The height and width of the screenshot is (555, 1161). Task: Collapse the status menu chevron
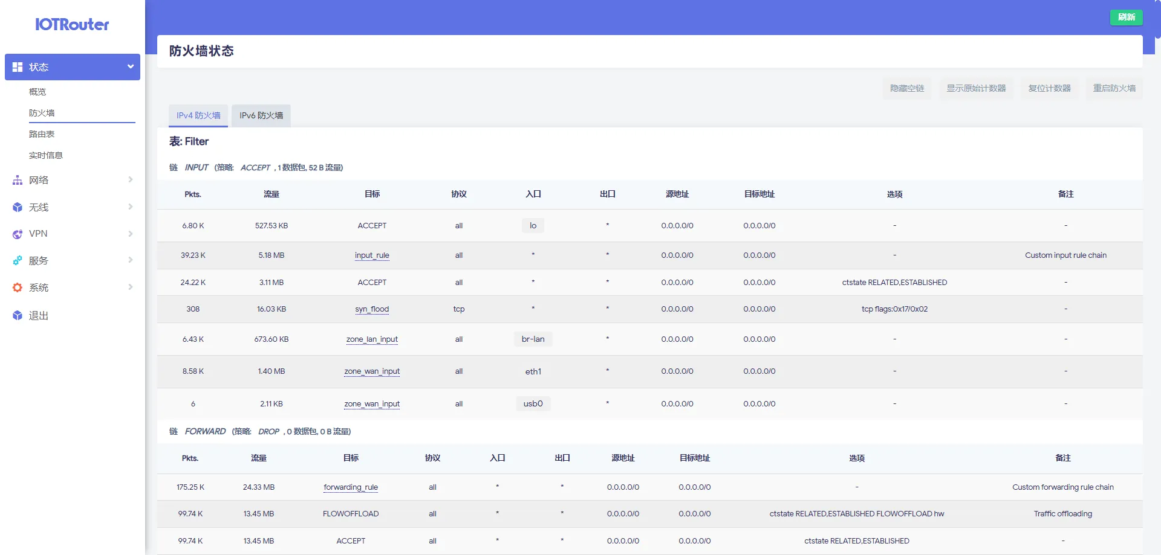point(130,67)
